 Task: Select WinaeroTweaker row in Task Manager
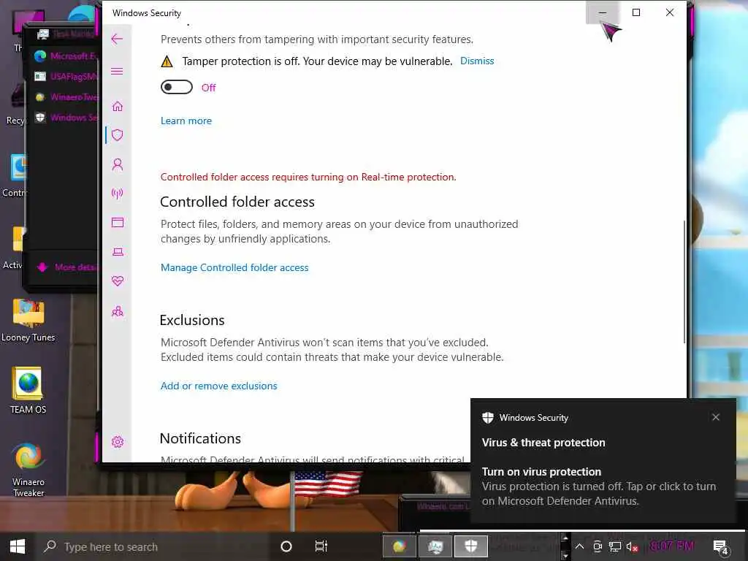click(x=65, y=97)
